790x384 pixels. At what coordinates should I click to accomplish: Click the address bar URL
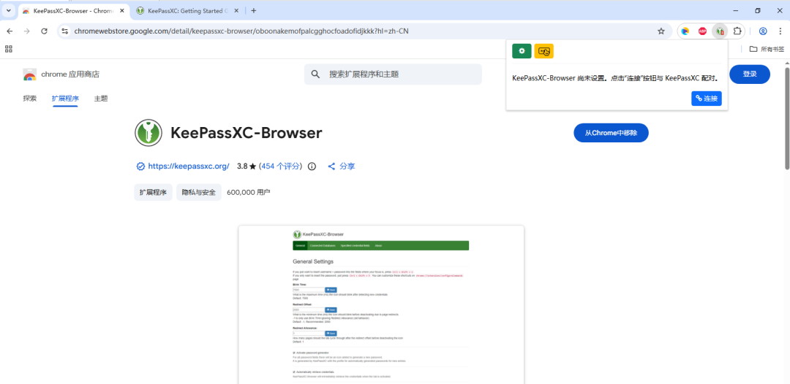tap(241, 31)
